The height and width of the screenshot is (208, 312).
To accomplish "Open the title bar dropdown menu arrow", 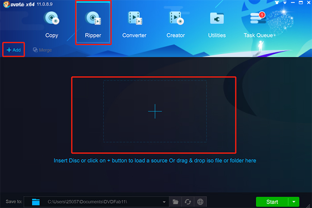I will [x=285, y=2].
